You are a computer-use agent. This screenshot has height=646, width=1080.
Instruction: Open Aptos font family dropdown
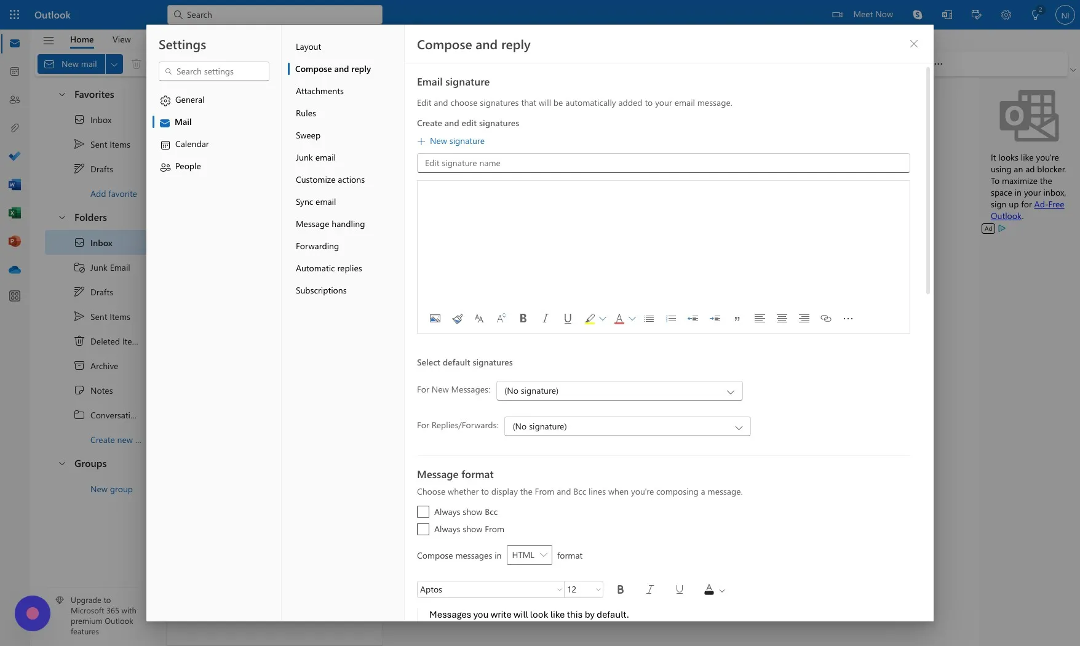(x=490, y=589)
